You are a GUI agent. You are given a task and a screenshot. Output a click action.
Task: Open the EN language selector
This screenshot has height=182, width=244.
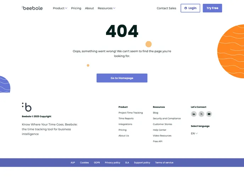194,134
